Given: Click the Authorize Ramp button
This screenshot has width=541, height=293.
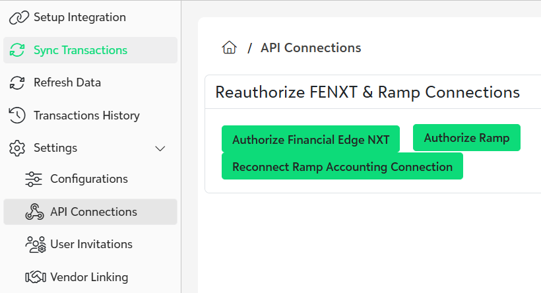Looking at the screenshot, I should [466, 138].
